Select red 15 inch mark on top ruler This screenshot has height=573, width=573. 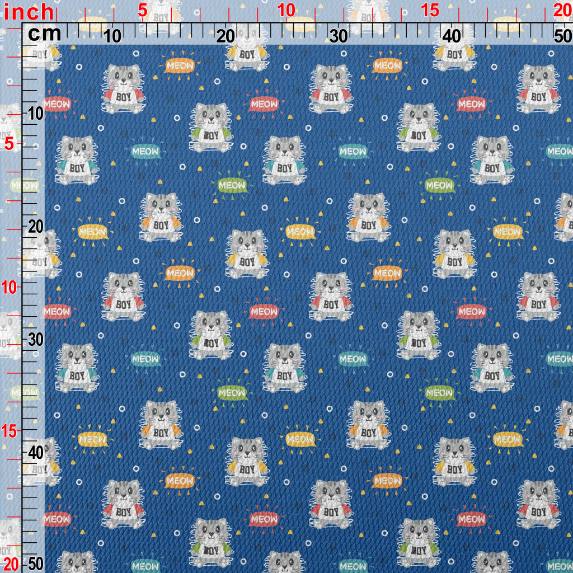coord(430,10)
